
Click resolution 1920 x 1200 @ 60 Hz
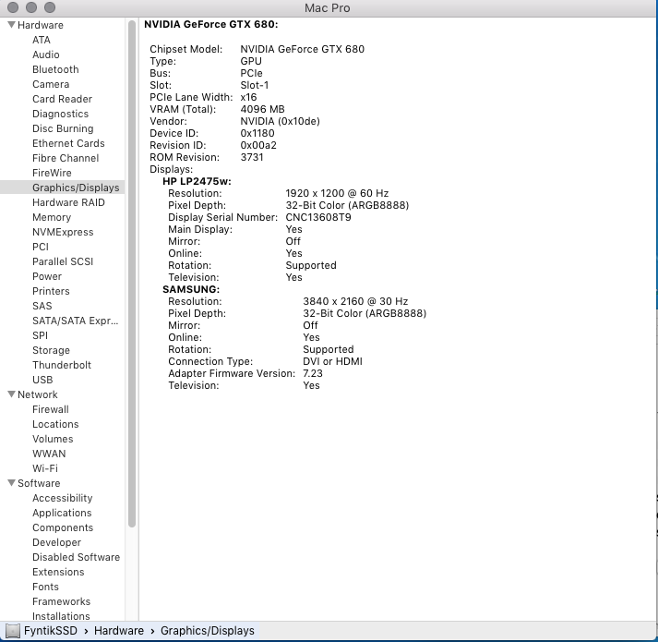(337, 193)
